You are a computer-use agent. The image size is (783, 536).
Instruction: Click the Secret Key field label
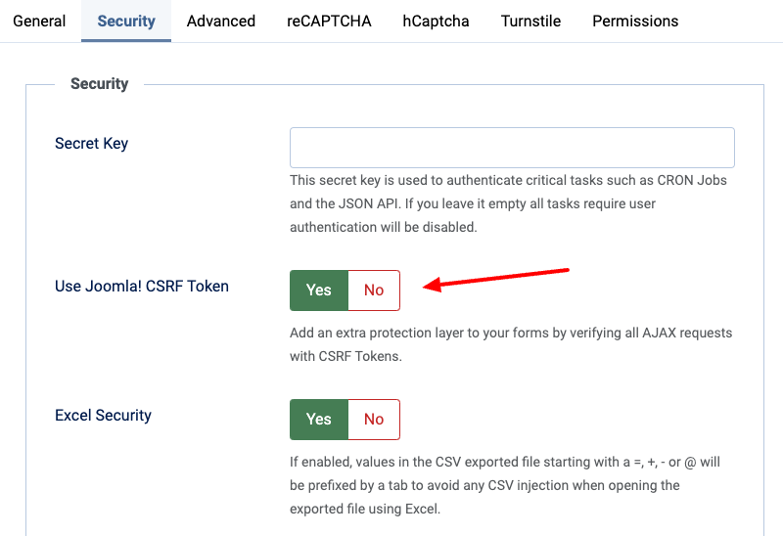coord(91,144)
